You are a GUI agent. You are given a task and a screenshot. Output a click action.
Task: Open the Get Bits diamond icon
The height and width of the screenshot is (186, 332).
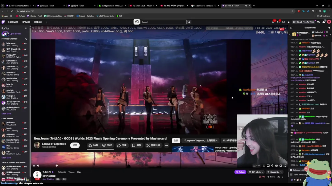coord(288,22)
